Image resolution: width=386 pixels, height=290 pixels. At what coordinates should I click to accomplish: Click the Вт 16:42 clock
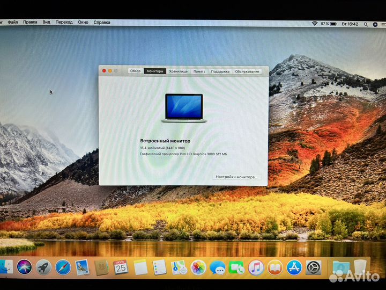[x=350, y=24]
